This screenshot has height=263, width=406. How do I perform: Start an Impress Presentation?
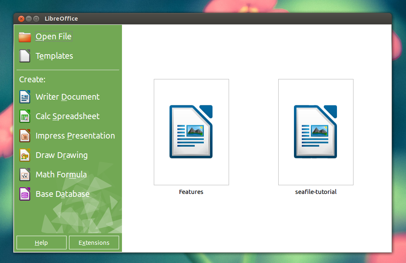[75, 136]
